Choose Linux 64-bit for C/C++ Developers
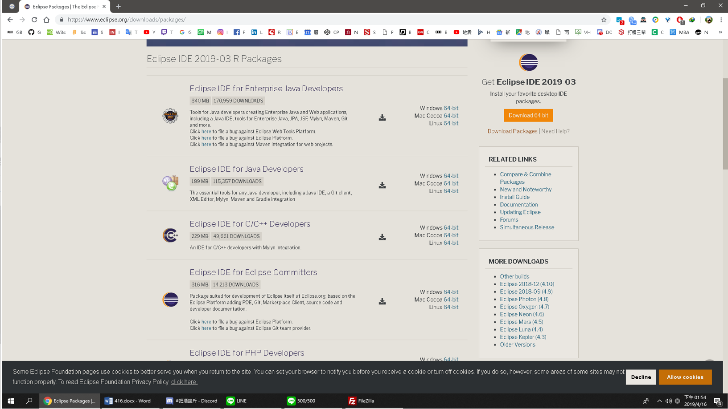The image size is (728, 409). [x=451, y=243]
